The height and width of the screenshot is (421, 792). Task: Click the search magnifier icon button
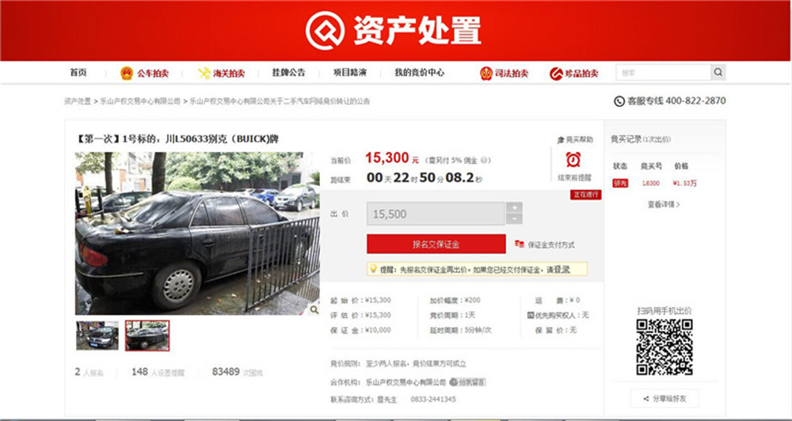click(x=718, y=73)
